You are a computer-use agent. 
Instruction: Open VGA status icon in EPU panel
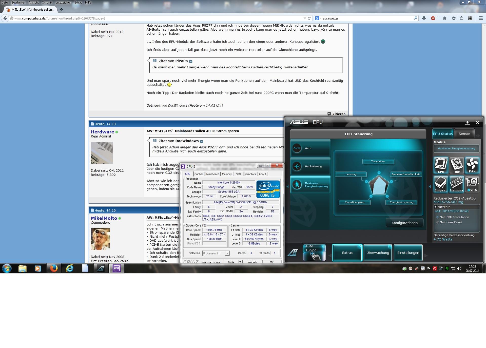tap(472, 184)
